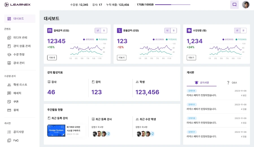Click the 123,456 student count
Screen dimensions: 254x147
(x=147, y=92)
